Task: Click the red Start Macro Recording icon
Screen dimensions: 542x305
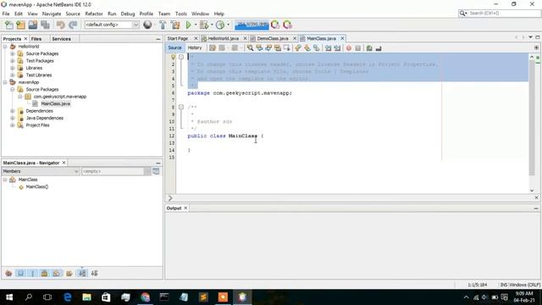Action: point(349,48)
